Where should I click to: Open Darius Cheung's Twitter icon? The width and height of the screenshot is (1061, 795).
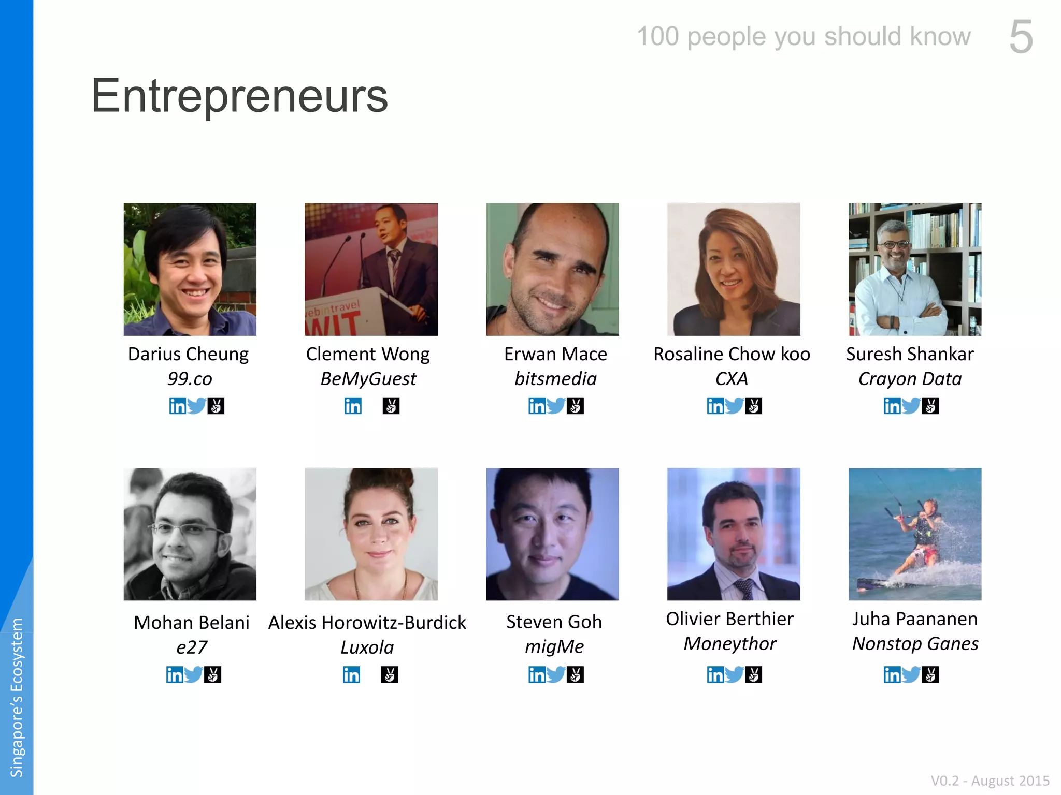pos(197,406)
